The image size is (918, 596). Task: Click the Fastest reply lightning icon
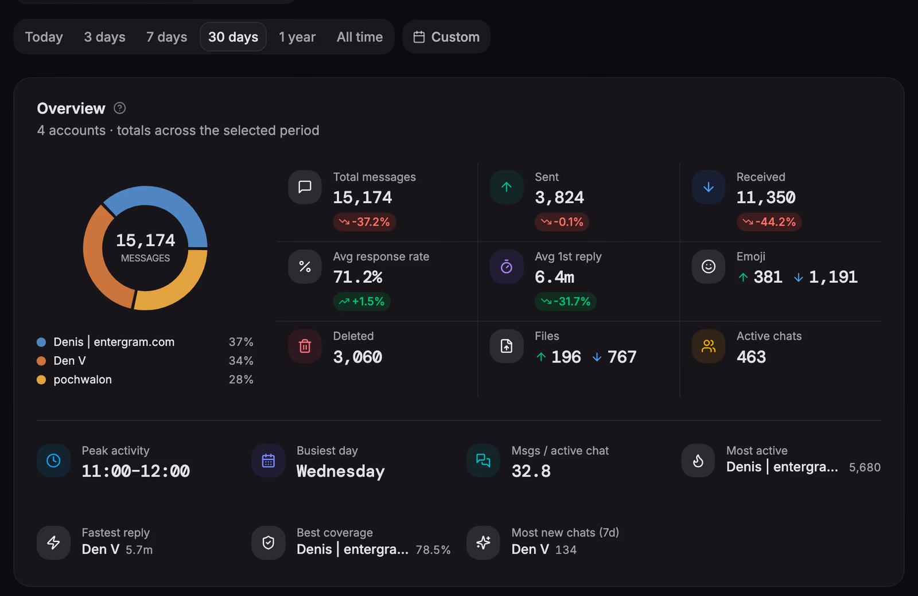[53, 543]
